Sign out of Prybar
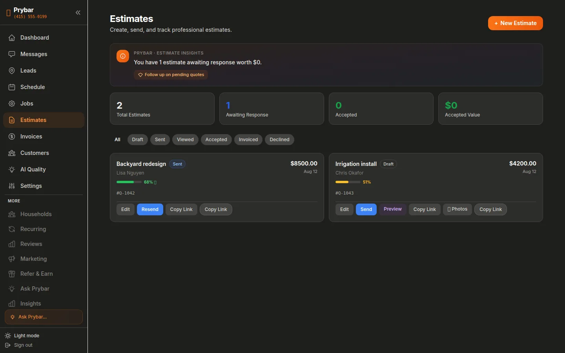Image resolution: width=565 pixels, height=353 pixels. click(19, 345)
